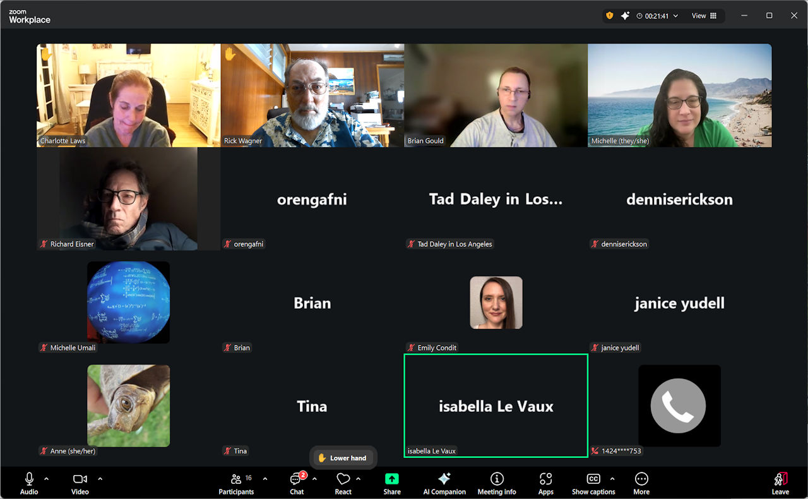
Task: Leave the meeting
Action: coord(780,483)
